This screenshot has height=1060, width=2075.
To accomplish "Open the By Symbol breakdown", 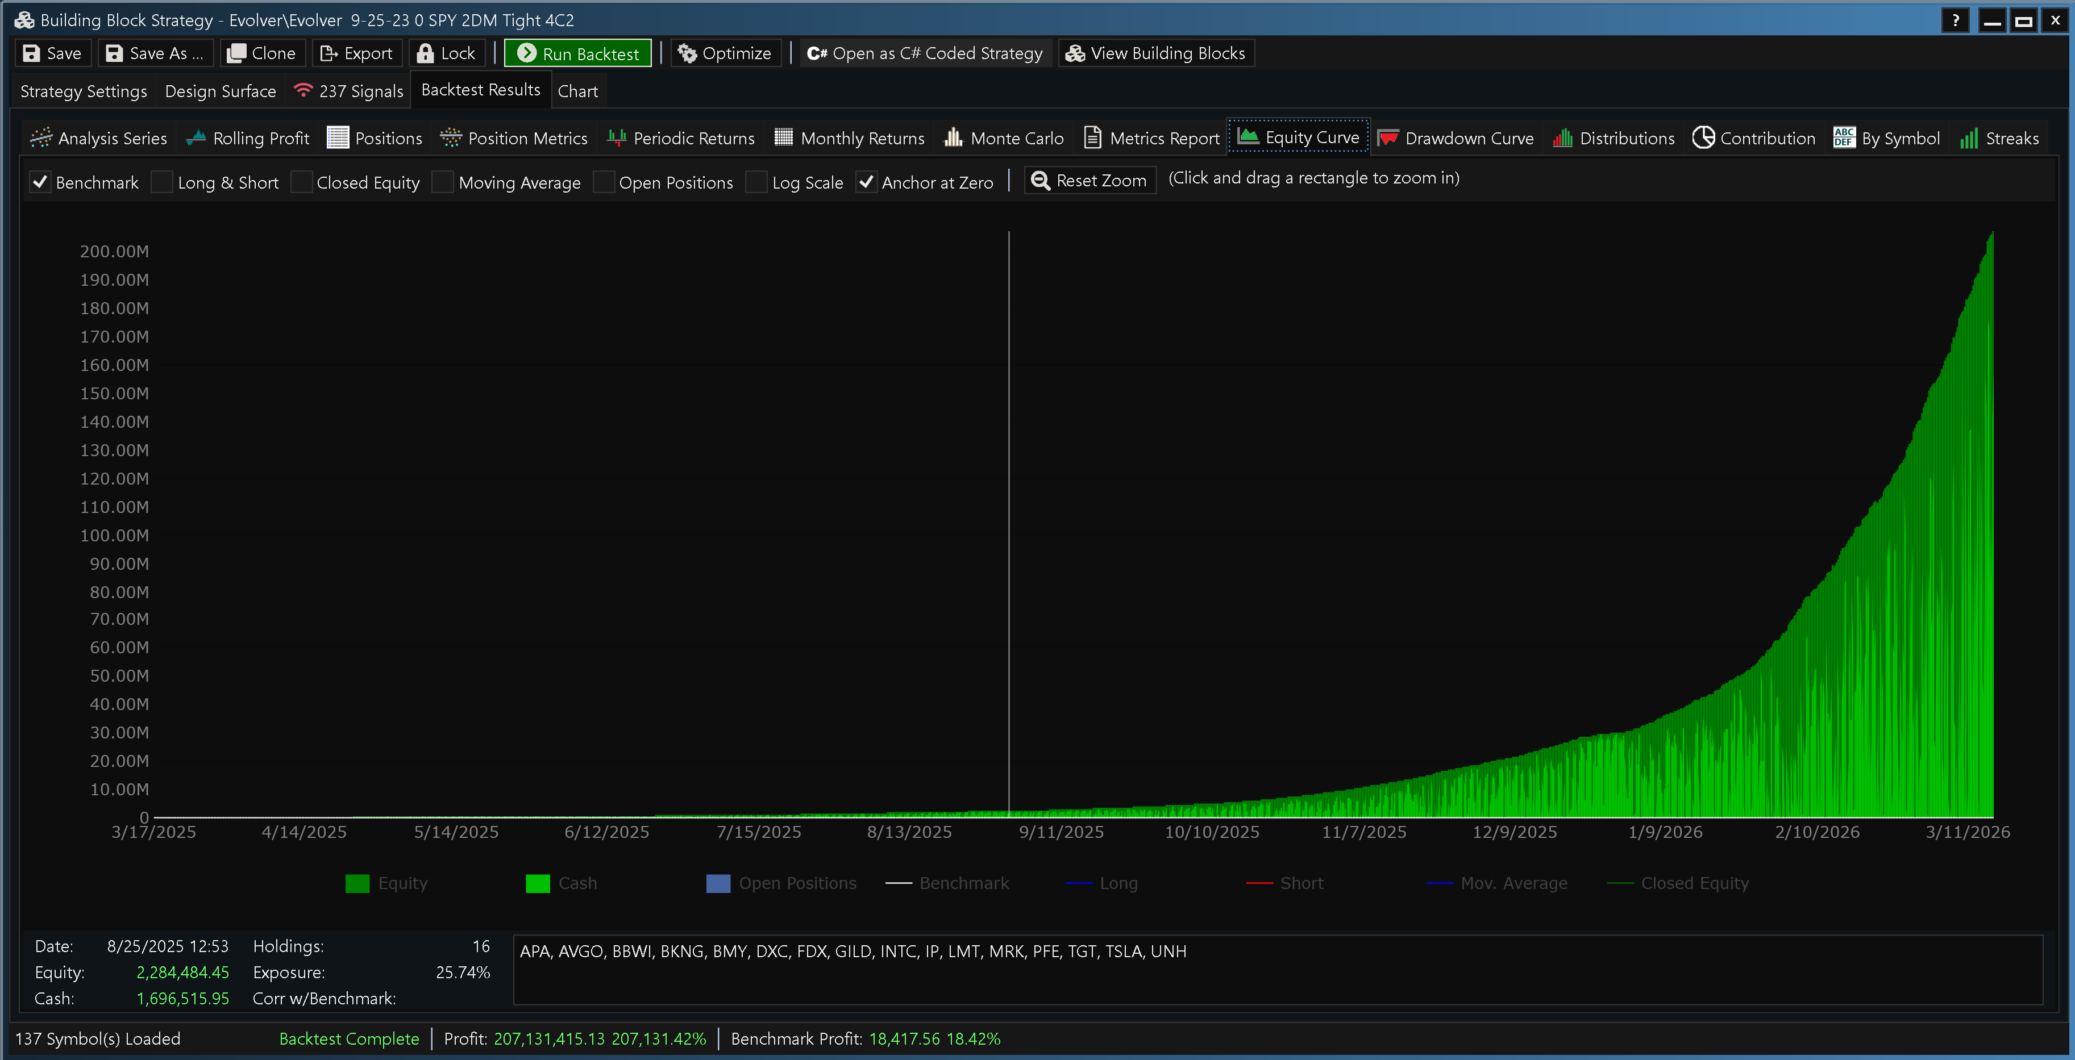I will (x=1886, y=139).
